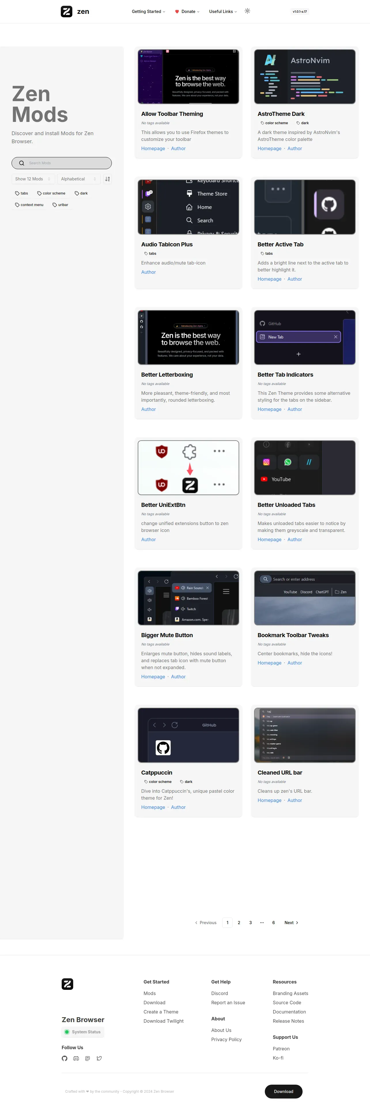The height and width of the screenshot is (1110, 370).
Task: Filter by the dark tag in the sidebar
Action: (81, 193)
